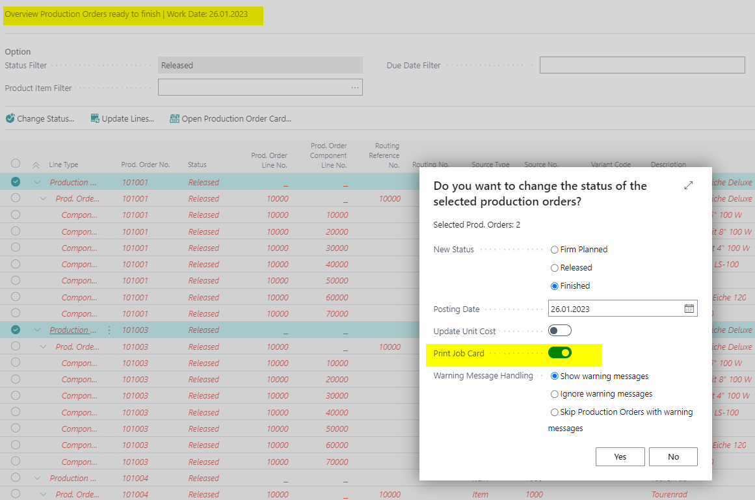Collapse Production order 101001 row

[37, 183]
